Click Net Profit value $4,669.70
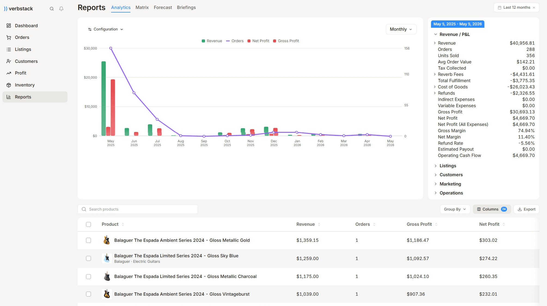The height and width of the screenshot is (306, 547). tap(523, 118)
